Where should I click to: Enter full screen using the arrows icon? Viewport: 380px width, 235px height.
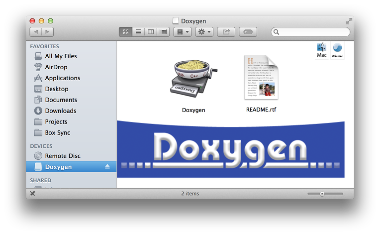(x=349, y=21)
